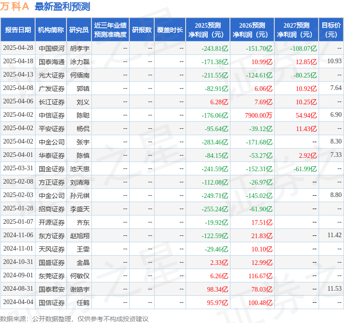Select the 长江证券 institution cell
This screenshot has height=323, width=344.
tap(52, 102)
